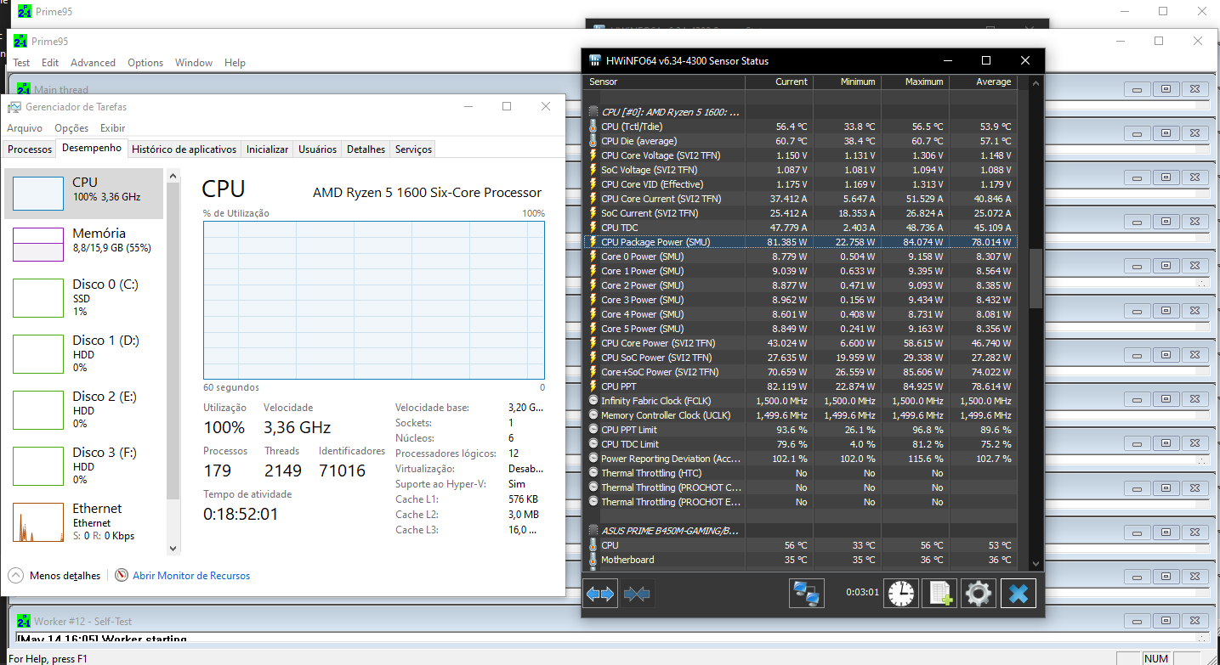Switch to the Inicializar tab
Screen dimensions: 1220x665
pos(268,149)
